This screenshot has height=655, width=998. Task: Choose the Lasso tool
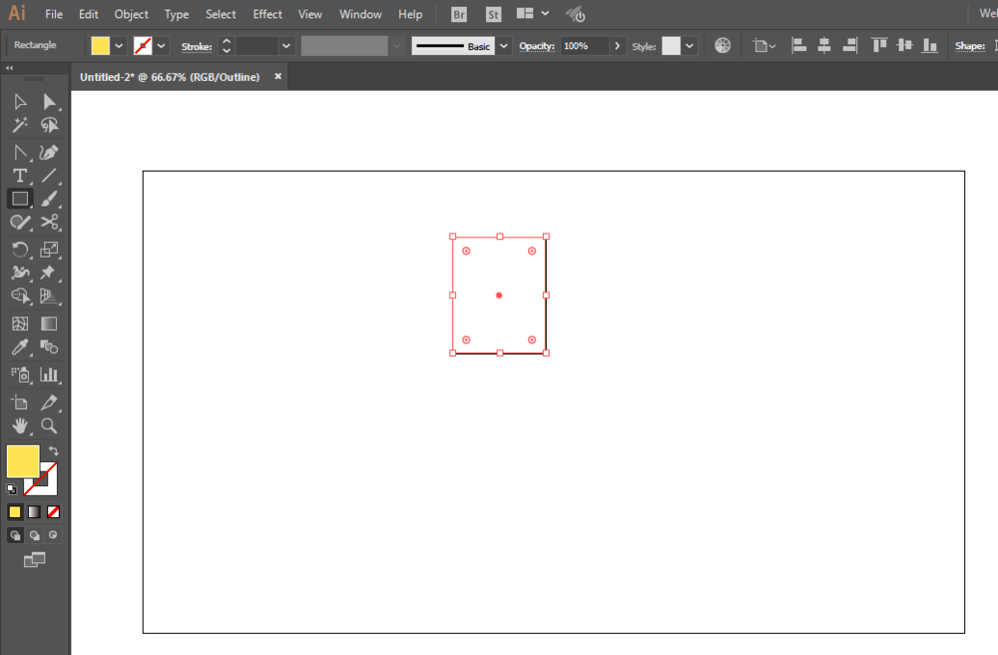click(x=49, y=125)
